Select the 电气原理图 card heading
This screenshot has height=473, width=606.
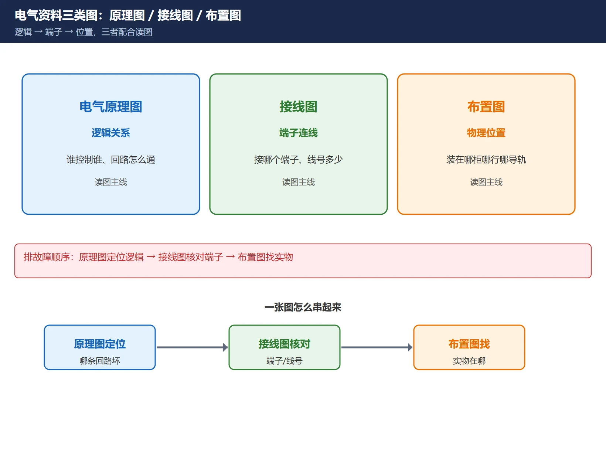111,107
